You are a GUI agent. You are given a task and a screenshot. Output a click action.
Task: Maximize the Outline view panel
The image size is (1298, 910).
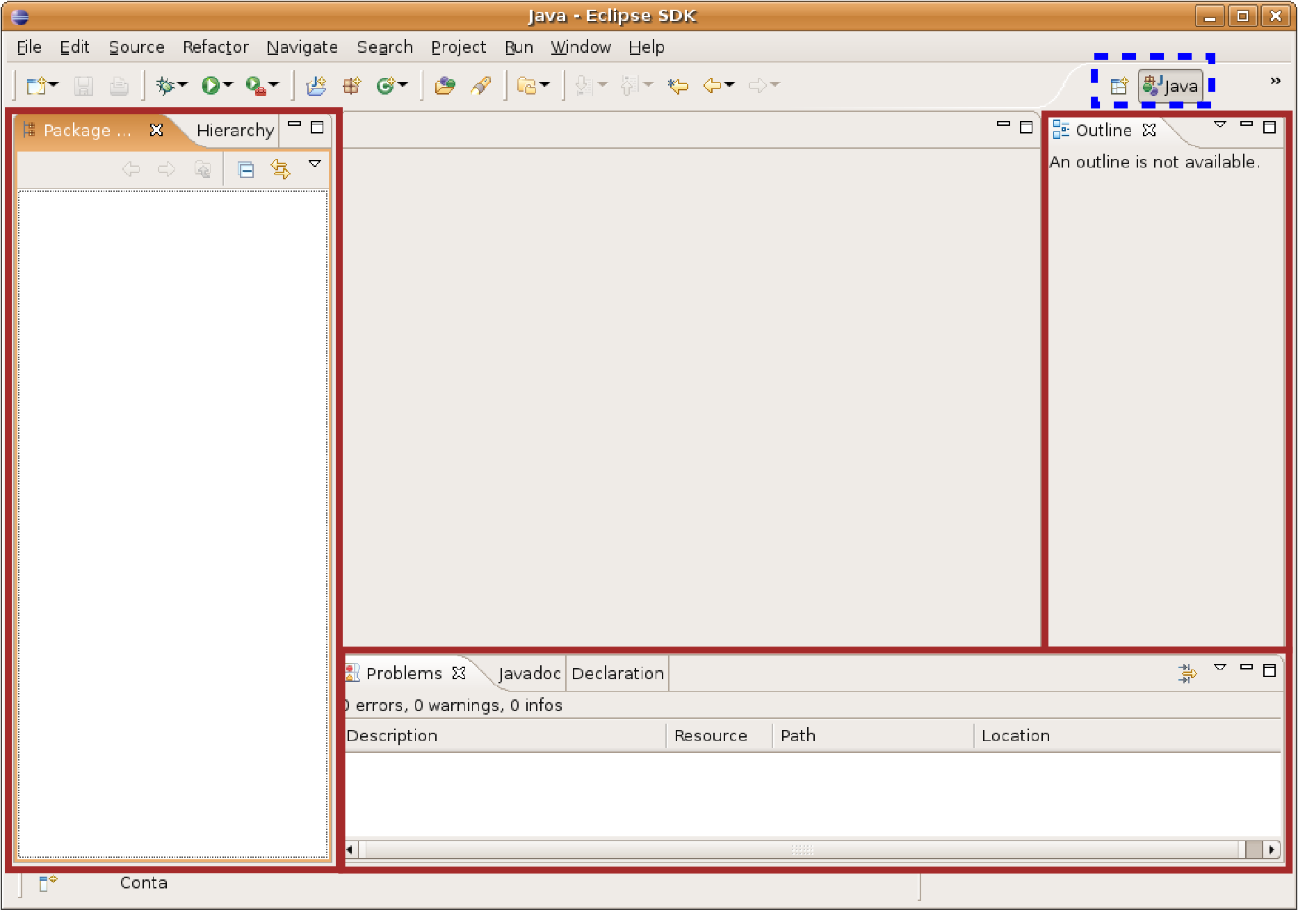pos(1269,127)
